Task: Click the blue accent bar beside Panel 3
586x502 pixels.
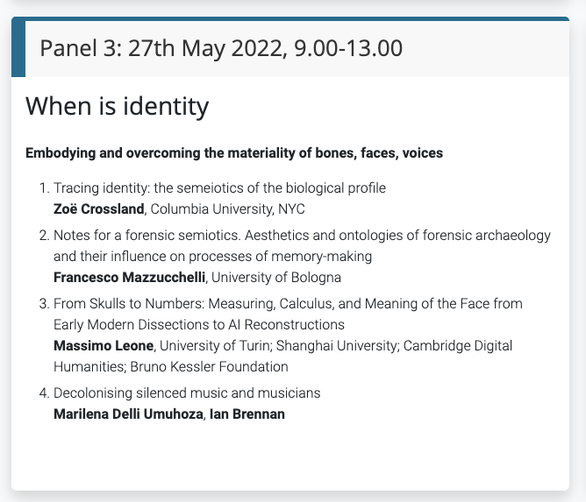Action: (18, 48)
